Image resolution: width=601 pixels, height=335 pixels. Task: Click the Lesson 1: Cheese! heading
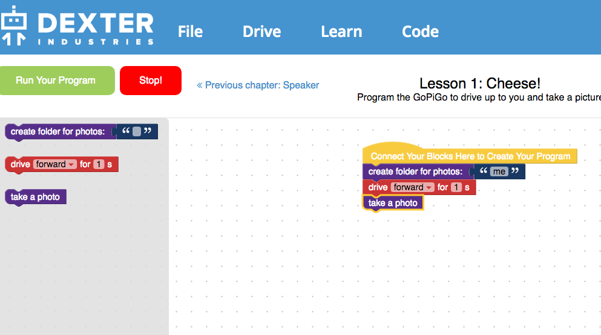[480, 83]
